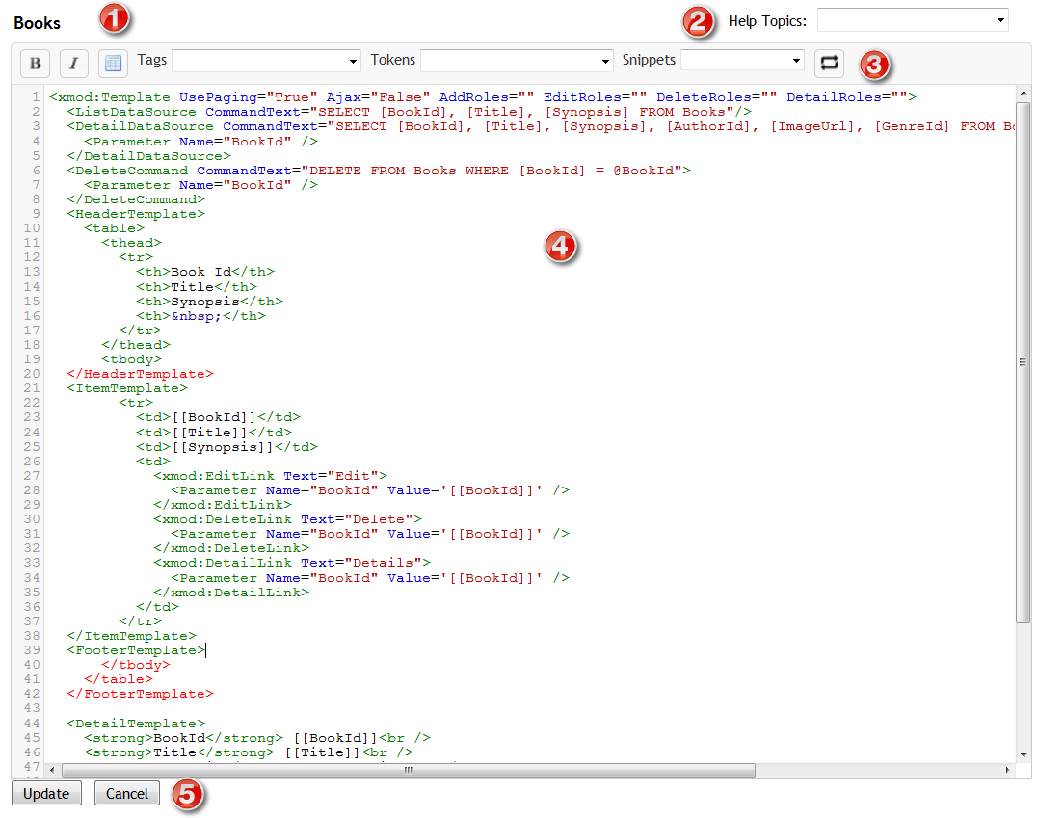The image size is (1038, 818).
Task: Click the opening ItemTemplate tag on line 21
Action: point(127,388)
